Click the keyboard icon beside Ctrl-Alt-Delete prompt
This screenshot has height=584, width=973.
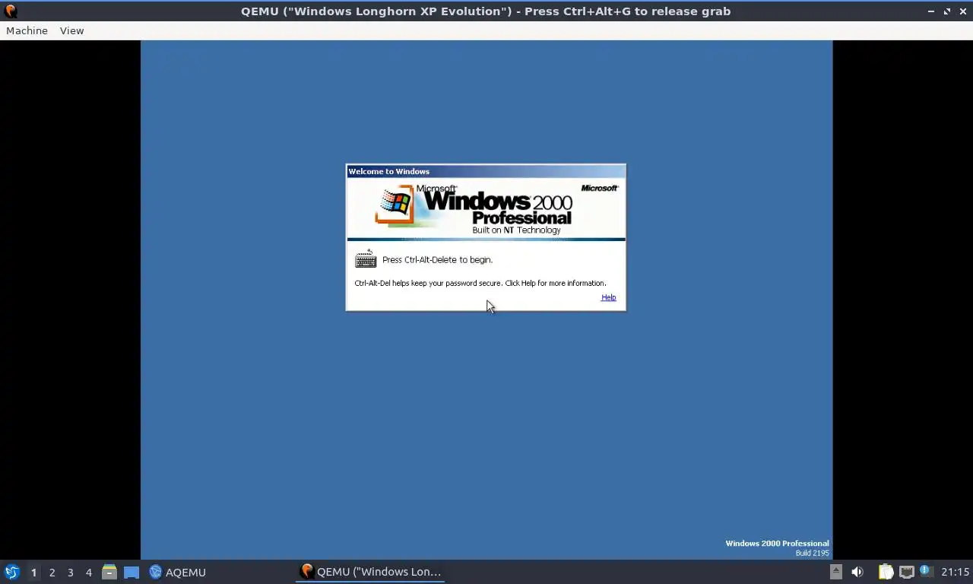(366, 259)
